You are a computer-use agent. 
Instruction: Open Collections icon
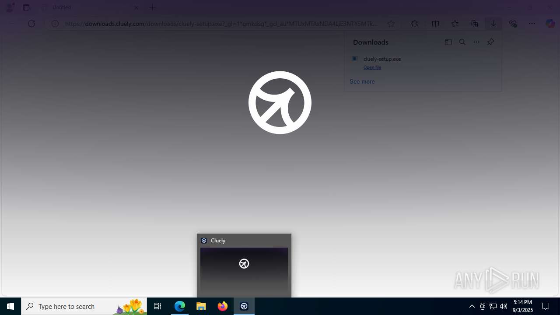[x=474, y=24]
